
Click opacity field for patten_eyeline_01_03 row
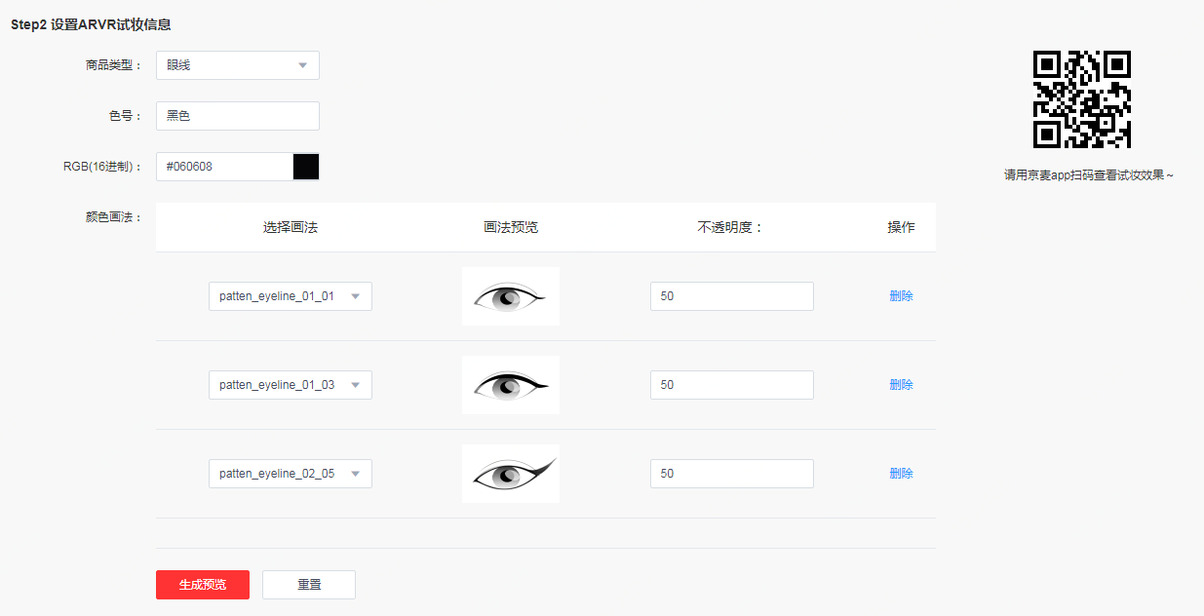[731, 385]
